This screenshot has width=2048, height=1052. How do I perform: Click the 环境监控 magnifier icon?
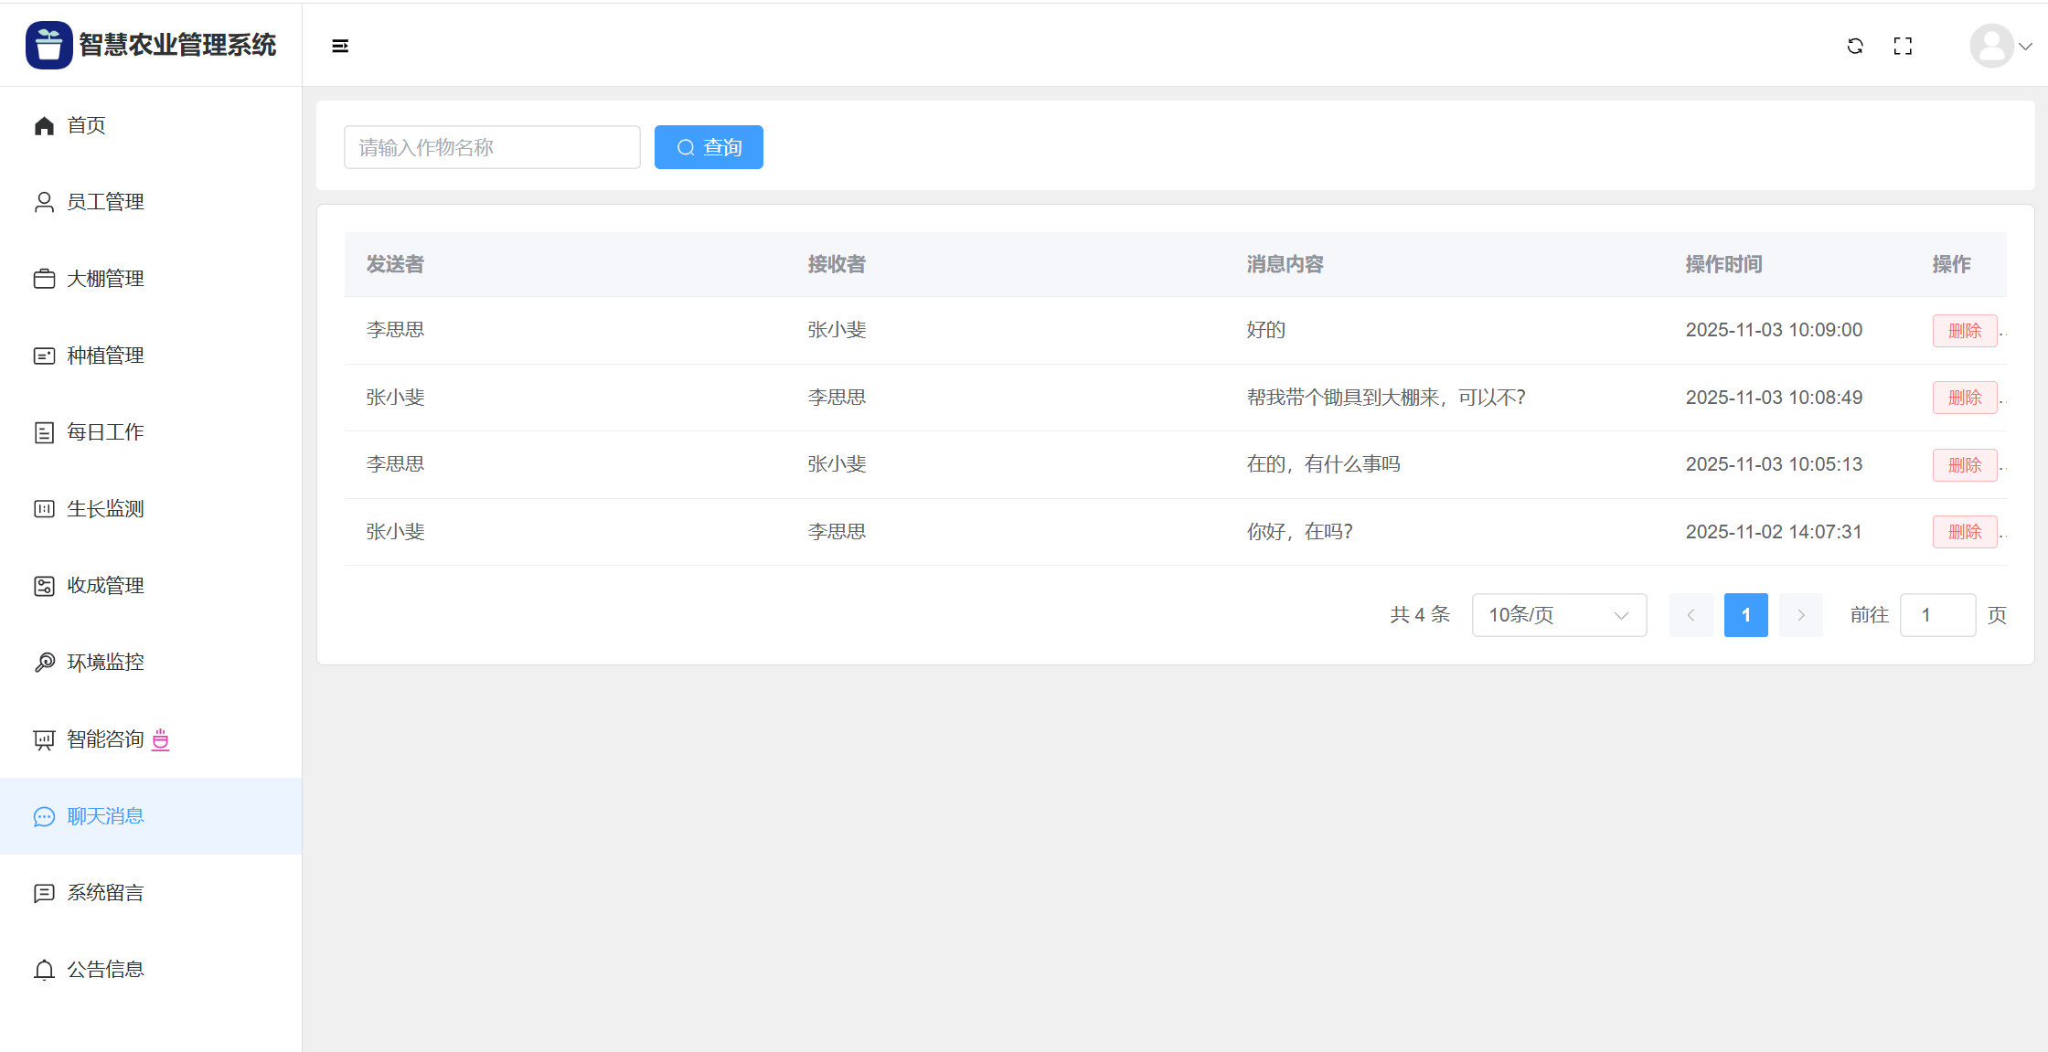point(44,663)
